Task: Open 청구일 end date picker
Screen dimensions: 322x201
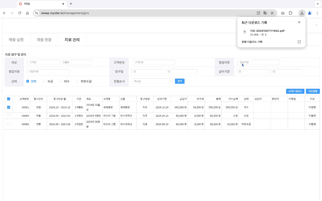Action: pyautogui.click(x=181, y=72)
